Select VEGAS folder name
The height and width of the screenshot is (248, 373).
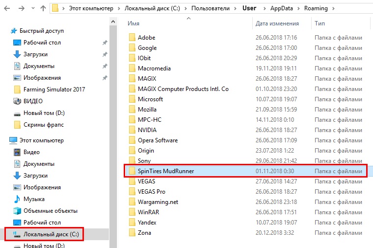pyautogui.click(x=147, y=181)
